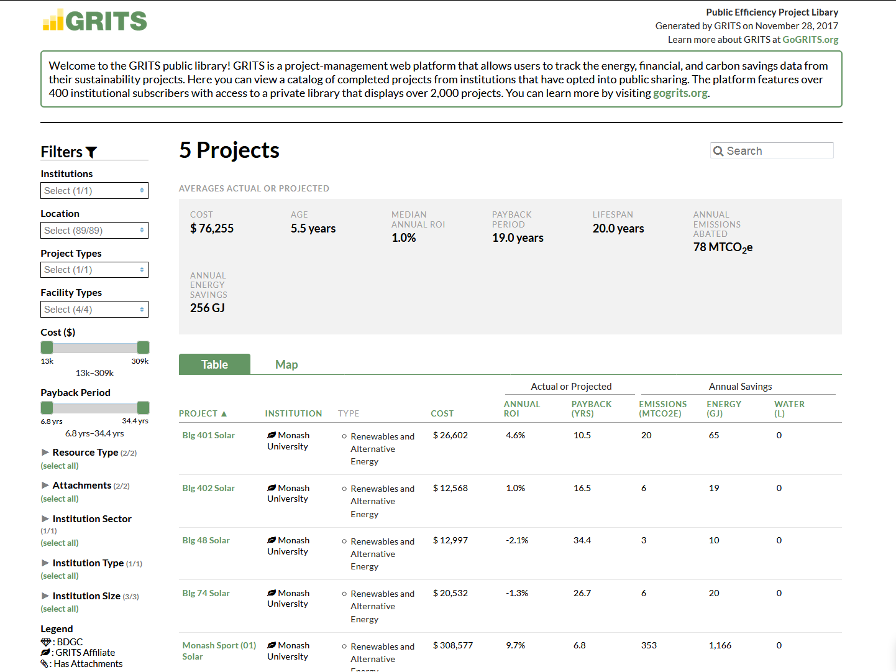Expand the Institution Size filter section
The width and height of the screenshot is (896, 672).
click(x=45, y=596)
